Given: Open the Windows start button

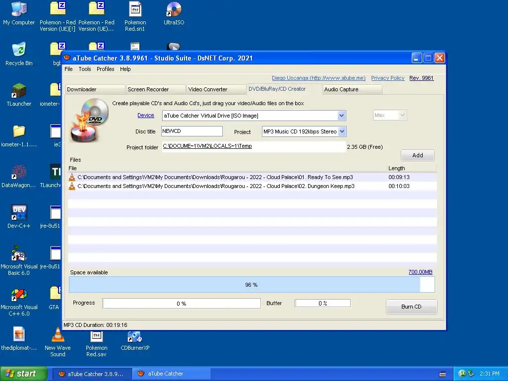Looking at the screenshot, I should 24,374.
